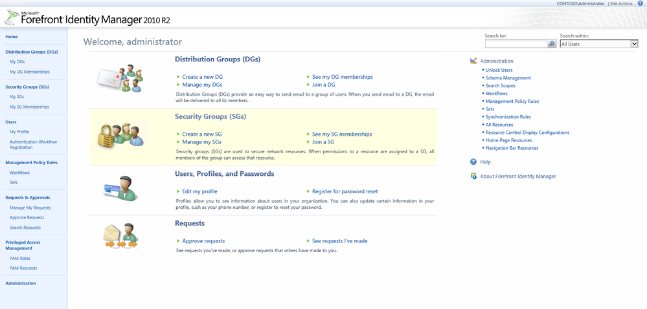Open Management Policy Rules in Administration list
The image size is (647, 309).
point(512,101)
